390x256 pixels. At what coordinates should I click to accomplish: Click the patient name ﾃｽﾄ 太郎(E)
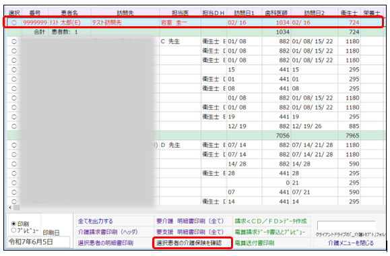[x=65, y=23]
